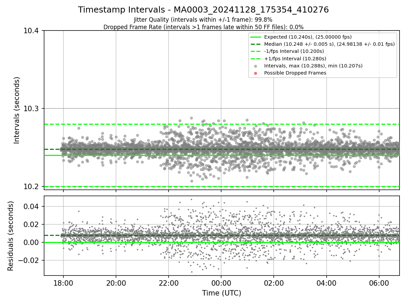Click the '10.4' y-axis tick label
The height and width of the screenshot is (305, 407).
32,31
